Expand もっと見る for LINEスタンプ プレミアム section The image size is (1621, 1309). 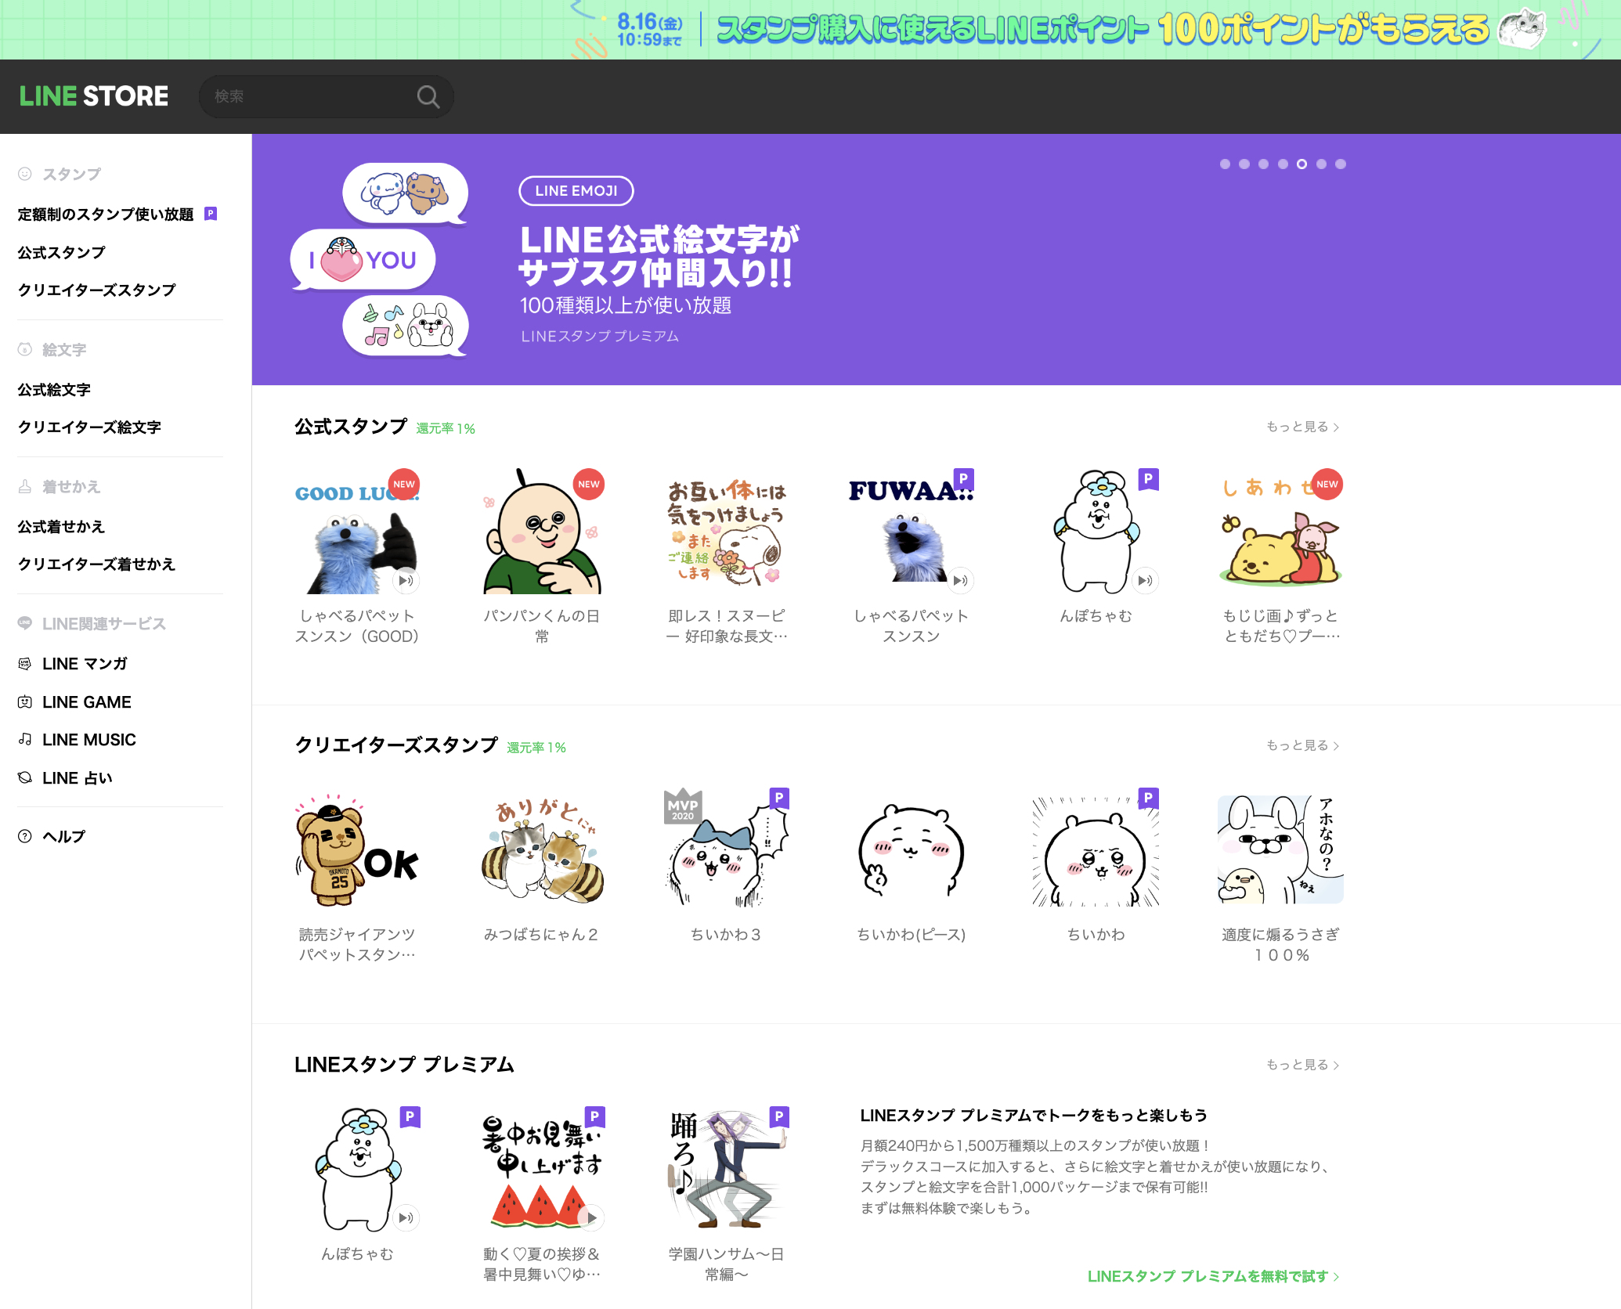coord(1303,1065)
